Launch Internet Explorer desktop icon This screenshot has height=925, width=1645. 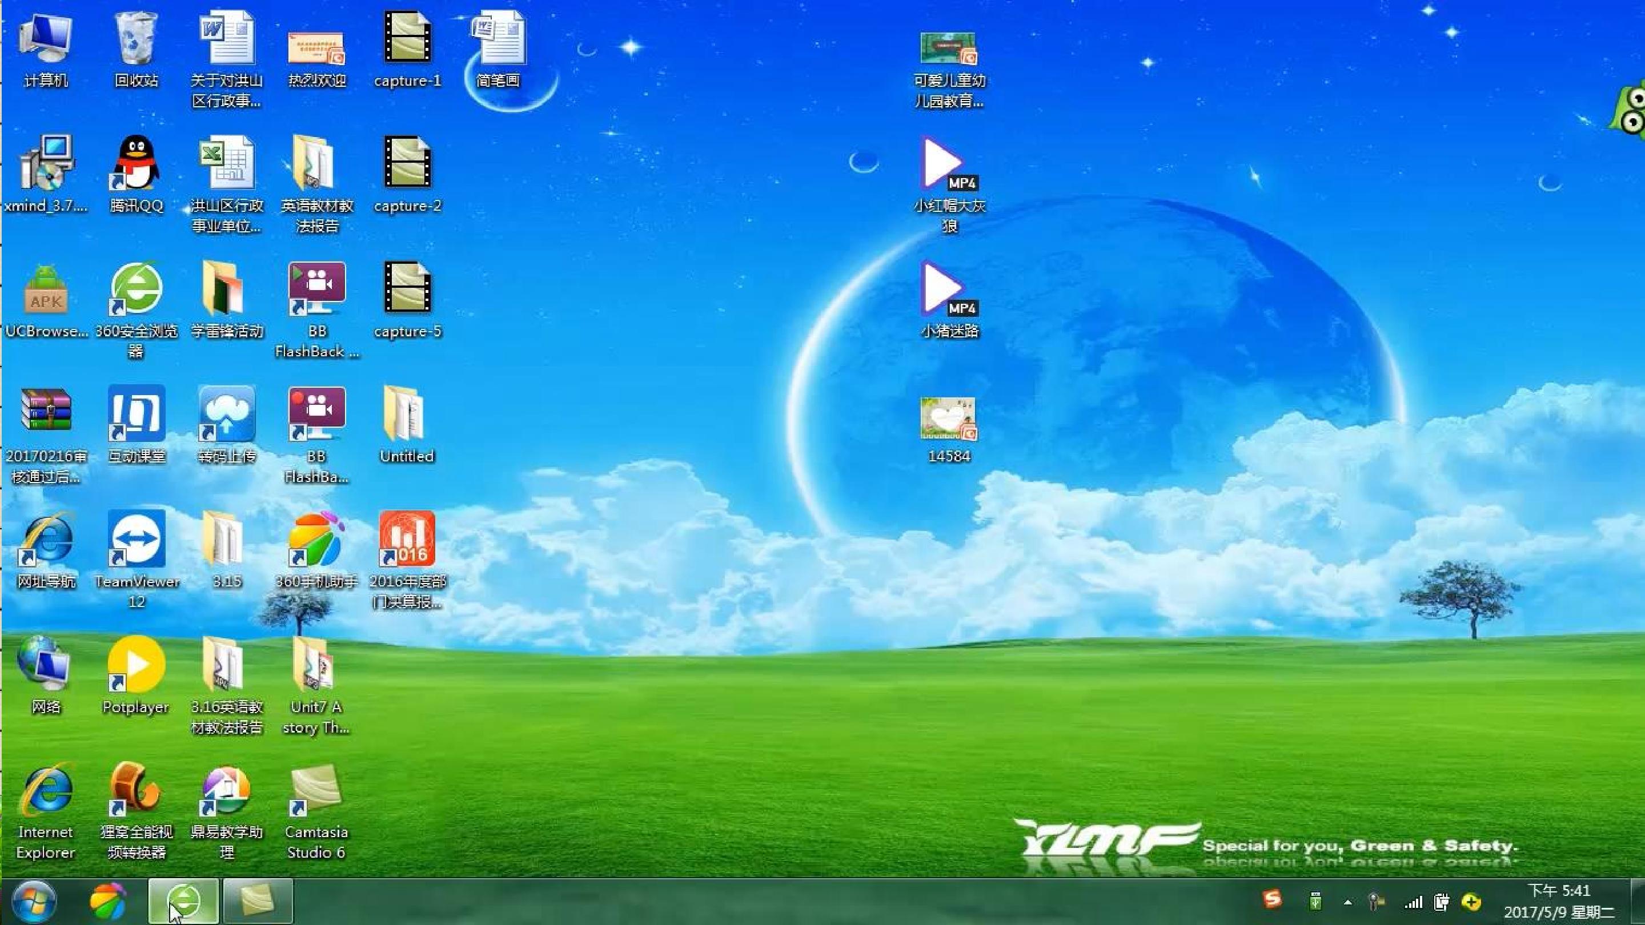pyautogui.click(x=45, y=811)
